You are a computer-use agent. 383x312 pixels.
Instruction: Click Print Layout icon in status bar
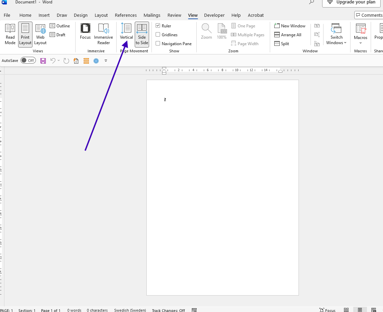(360, 310)
